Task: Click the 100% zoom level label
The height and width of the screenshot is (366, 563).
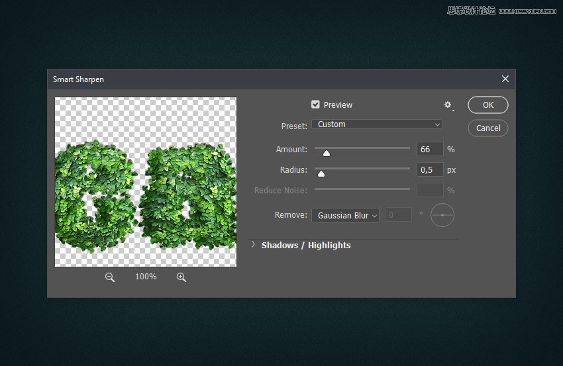Action: tap(146, 277)
